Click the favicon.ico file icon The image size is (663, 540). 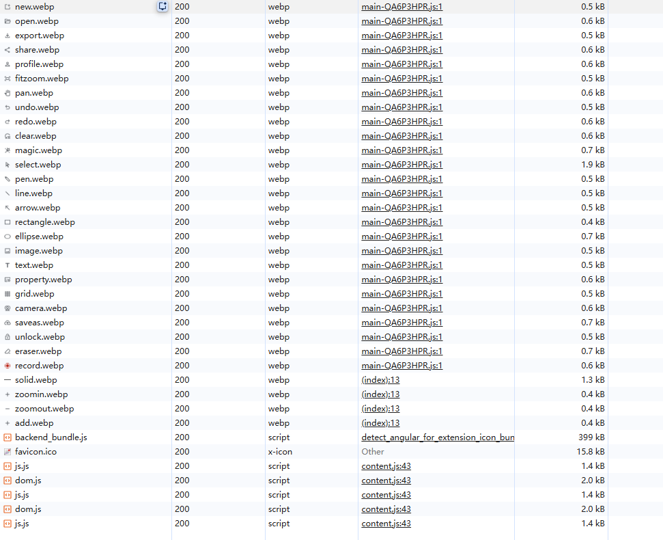point(8,452)
